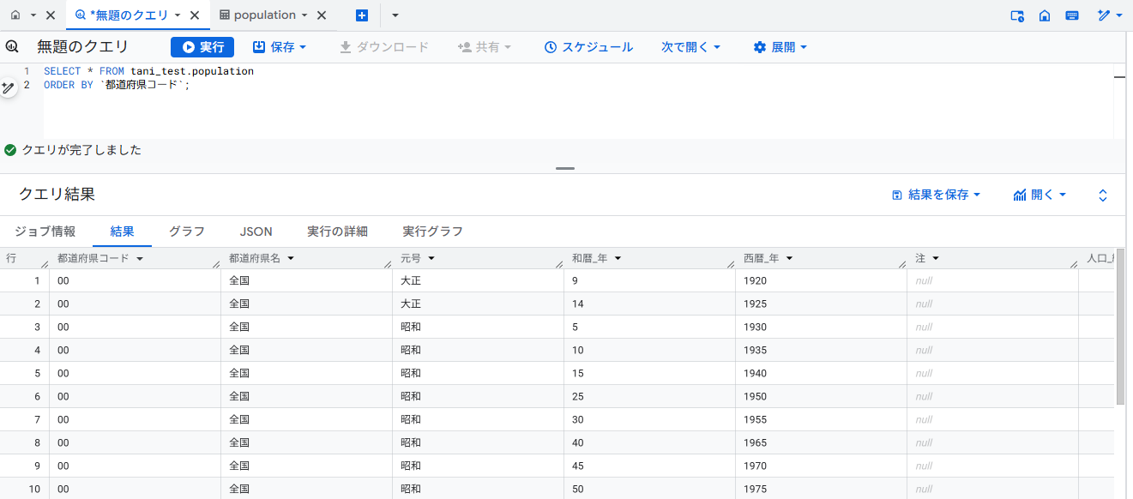The width and height of the screenshot is (1133, 499).
Task: Click 昭和 in row 3
Action: (x=411, y=327)
